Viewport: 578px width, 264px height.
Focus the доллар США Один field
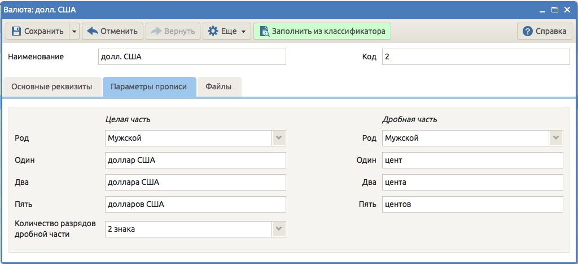[x=195, y=160]
